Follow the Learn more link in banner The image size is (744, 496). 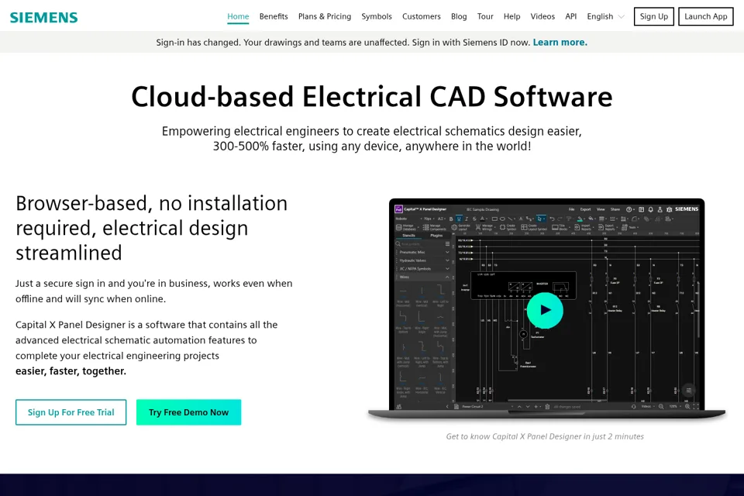[560, 43]
